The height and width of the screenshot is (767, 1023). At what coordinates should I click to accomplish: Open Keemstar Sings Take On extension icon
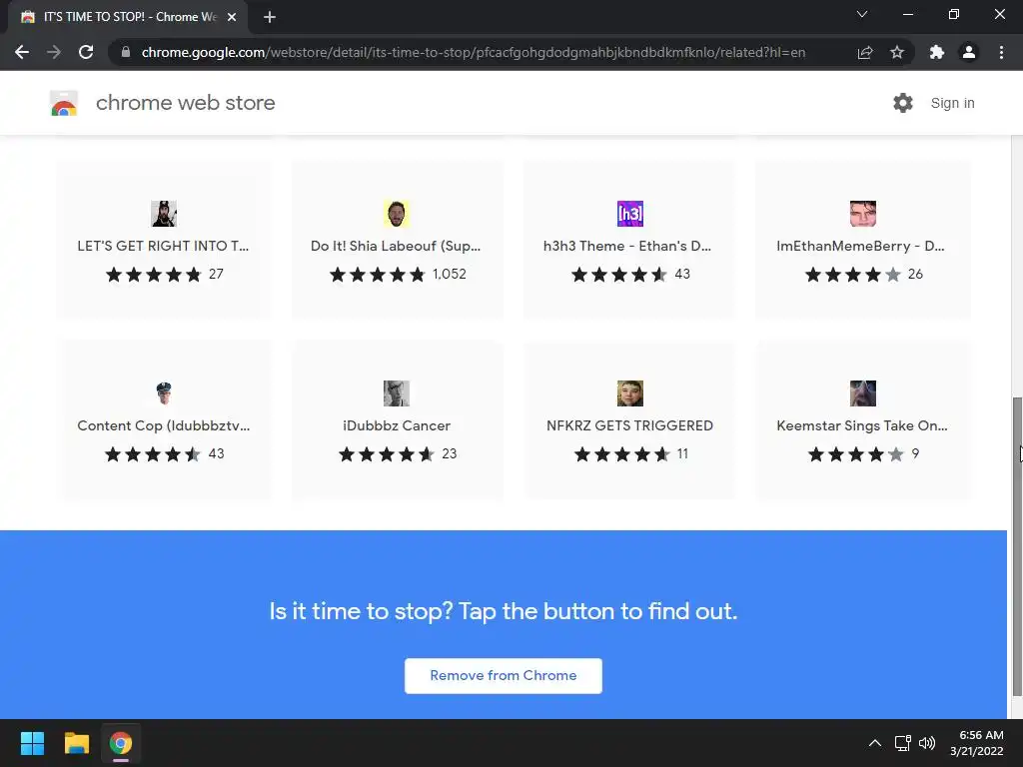[x=863, y=393]
